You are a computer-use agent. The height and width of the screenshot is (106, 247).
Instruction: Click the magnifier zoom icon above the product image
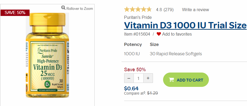(63, 8)
